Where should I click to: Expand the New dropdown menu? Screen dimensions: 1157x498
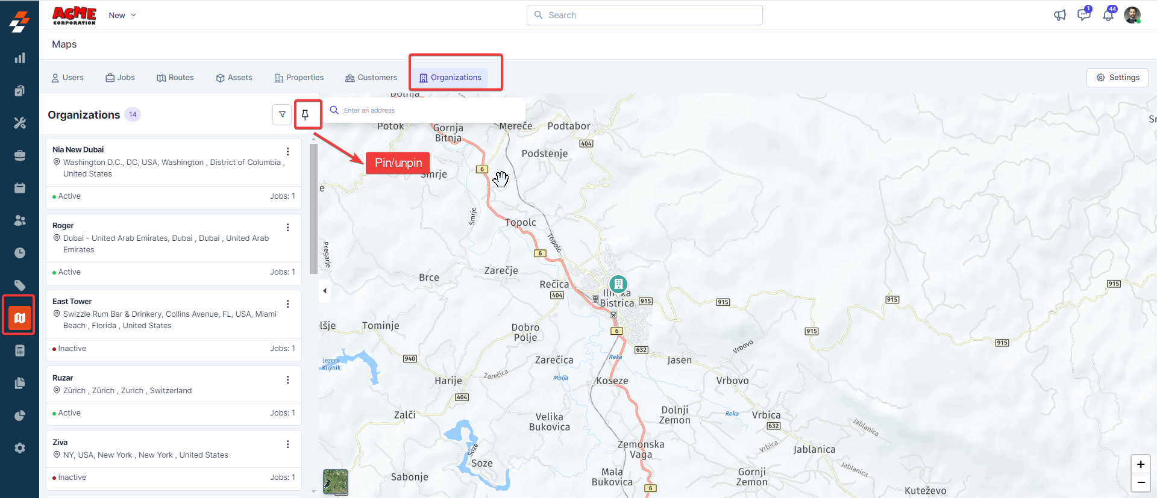(x=123, y=15)
